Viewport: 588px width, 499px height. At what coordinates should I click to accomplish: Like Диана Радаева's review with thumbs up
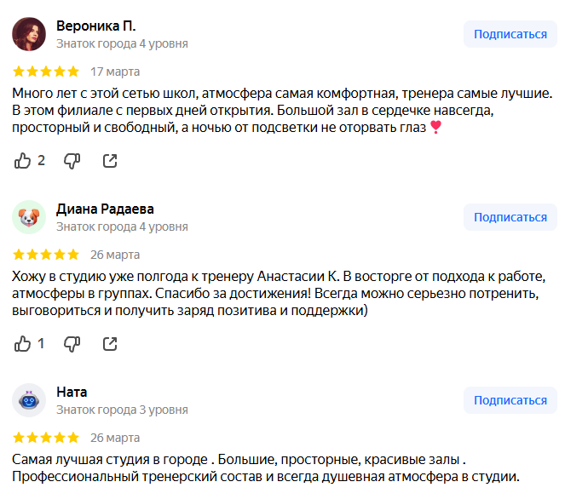click(x=22, y=343)
